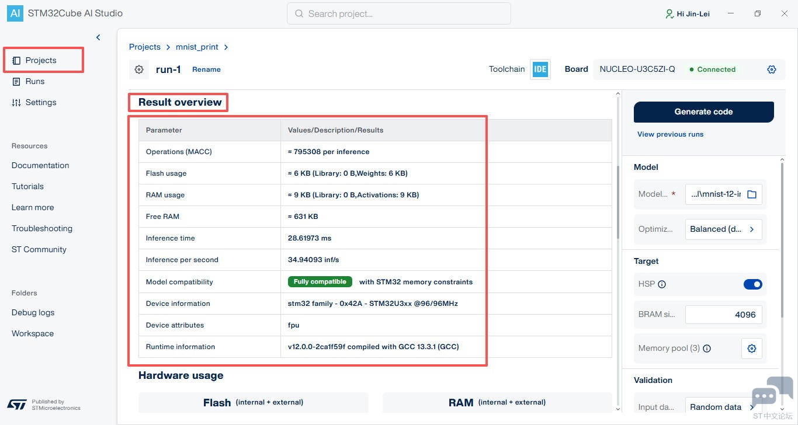Open ST Community resource
Screen dimensions: 798x425
click(x=39, y=249)
